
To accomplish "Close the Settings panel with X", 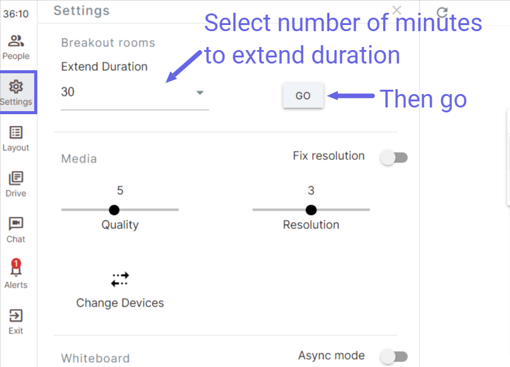I will (x=396, y=10).
